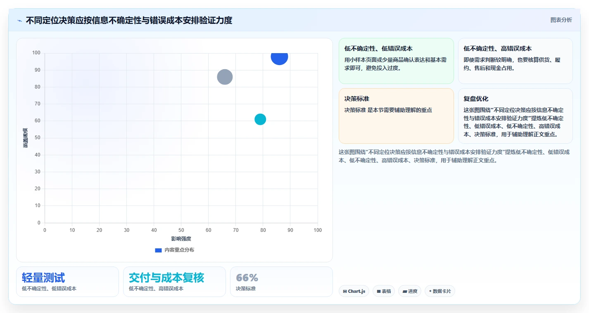Screen dimensions: 589x313
Task: Click the 进度 tag
Action: point(410,291)
